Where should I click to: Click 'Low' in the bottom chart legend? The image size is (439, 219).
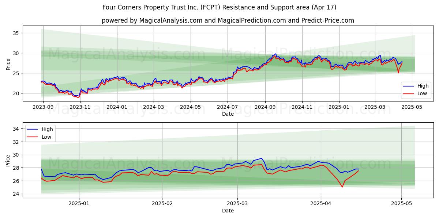46,137
